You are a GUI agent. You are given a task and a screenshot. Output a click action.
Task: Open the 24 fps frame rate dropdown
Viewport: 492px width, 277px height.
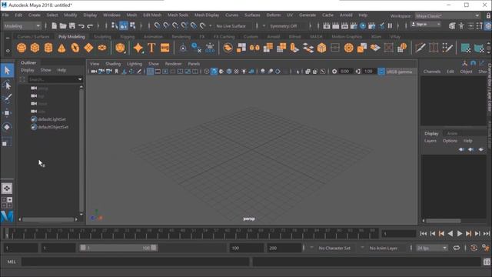(432, 248)
